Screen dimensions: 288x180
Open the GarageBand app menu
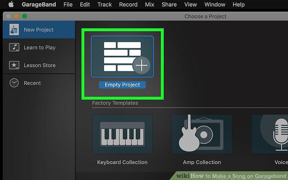point(39,4)
